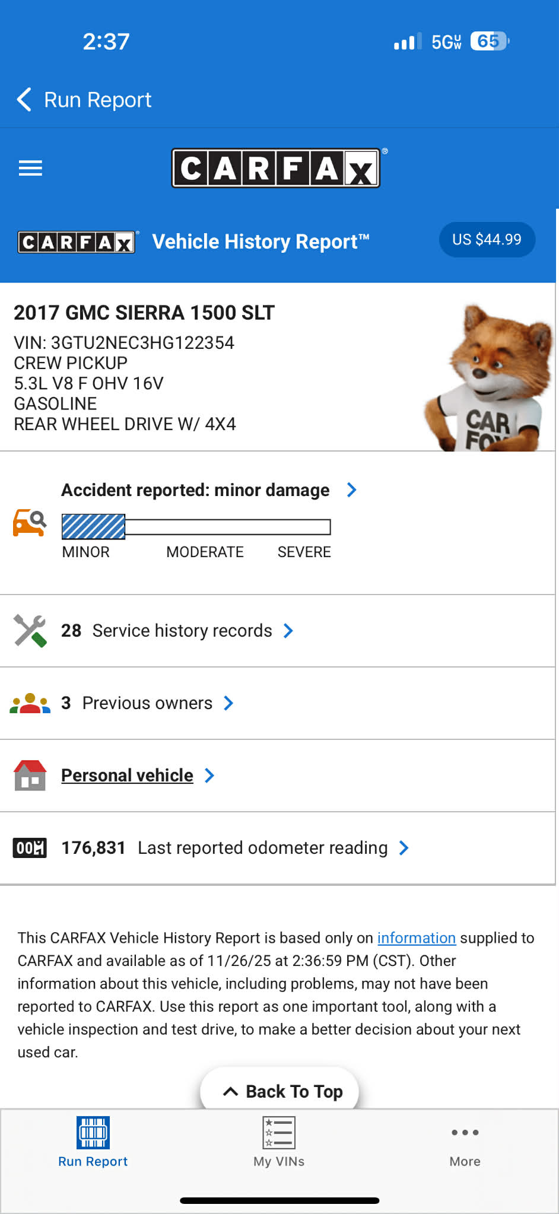Expand the Previous owners chevron
This screenshot has height=1214, width=559.
coord(228,703)
